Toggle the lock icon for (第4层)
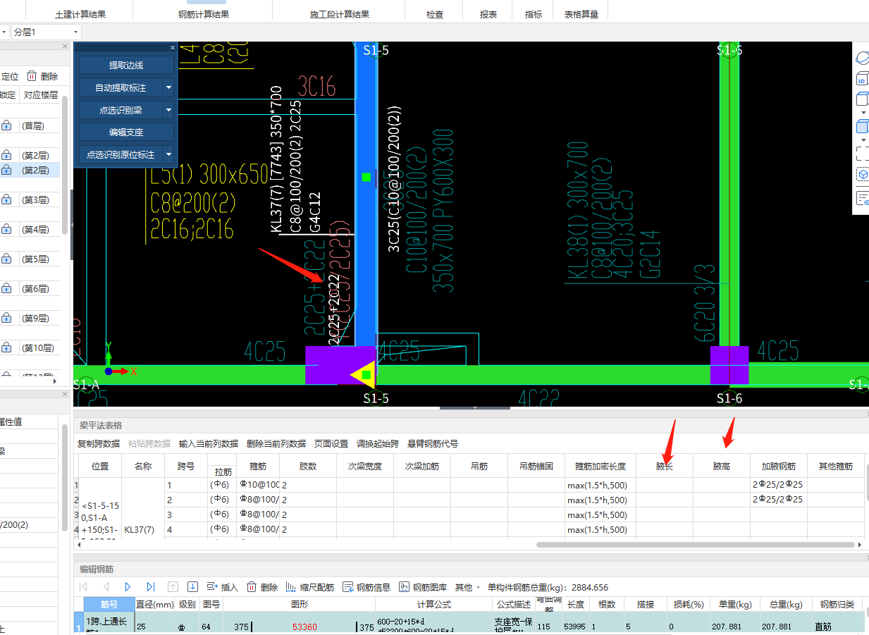The width and height of the screenshot is (869, 635). click(x=6, y=229)
